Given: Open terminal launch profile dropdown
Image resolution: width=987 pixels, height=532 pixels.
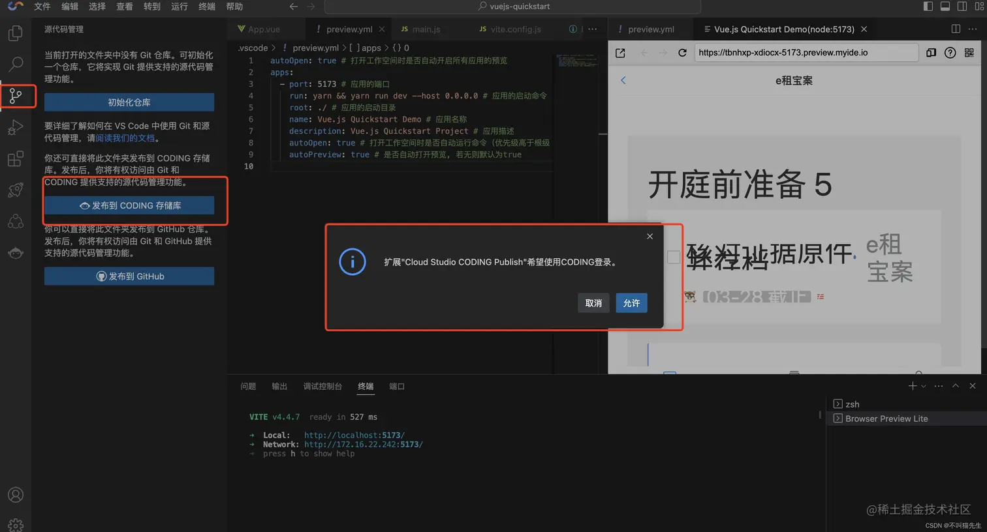Looking at the screenshot, I should (923, 386).
